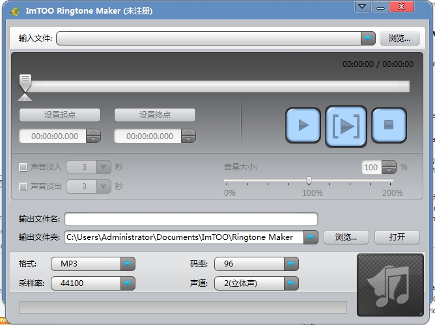
Task: Click the end time spinner arrows
Action: pos(189,136)
